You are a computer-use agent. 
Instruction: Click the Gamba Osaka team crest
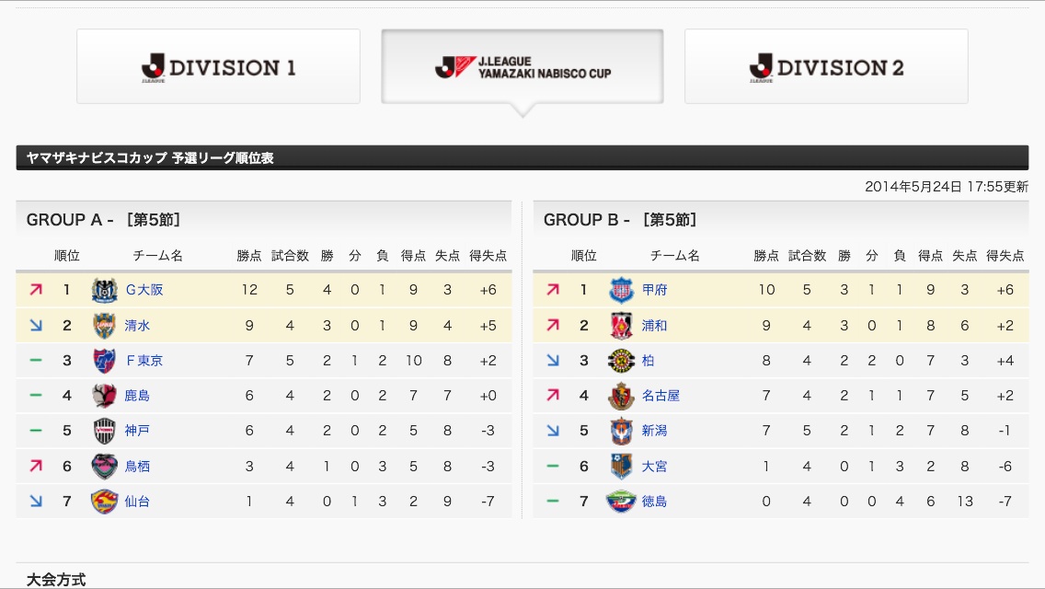point(104,291)
